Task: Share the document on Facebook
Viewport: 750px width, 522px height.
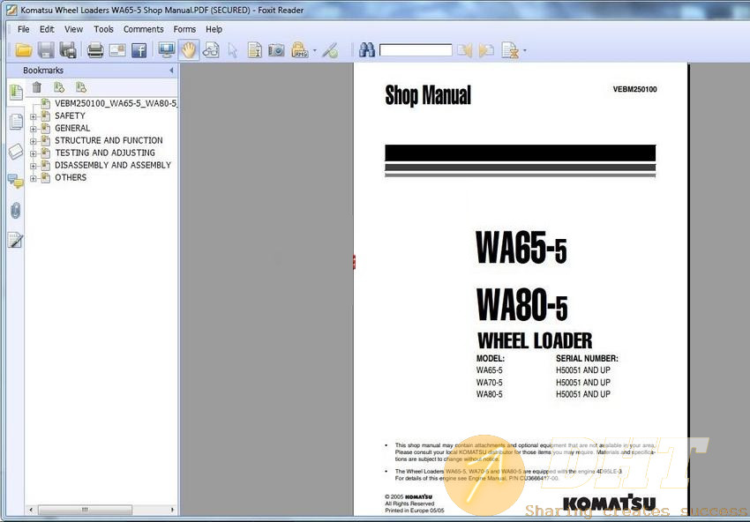Action: tap(139, 49)
